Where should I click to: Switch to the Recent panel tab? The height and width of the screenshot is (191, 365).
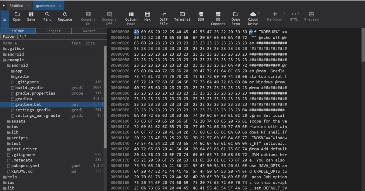pos(89,31)
